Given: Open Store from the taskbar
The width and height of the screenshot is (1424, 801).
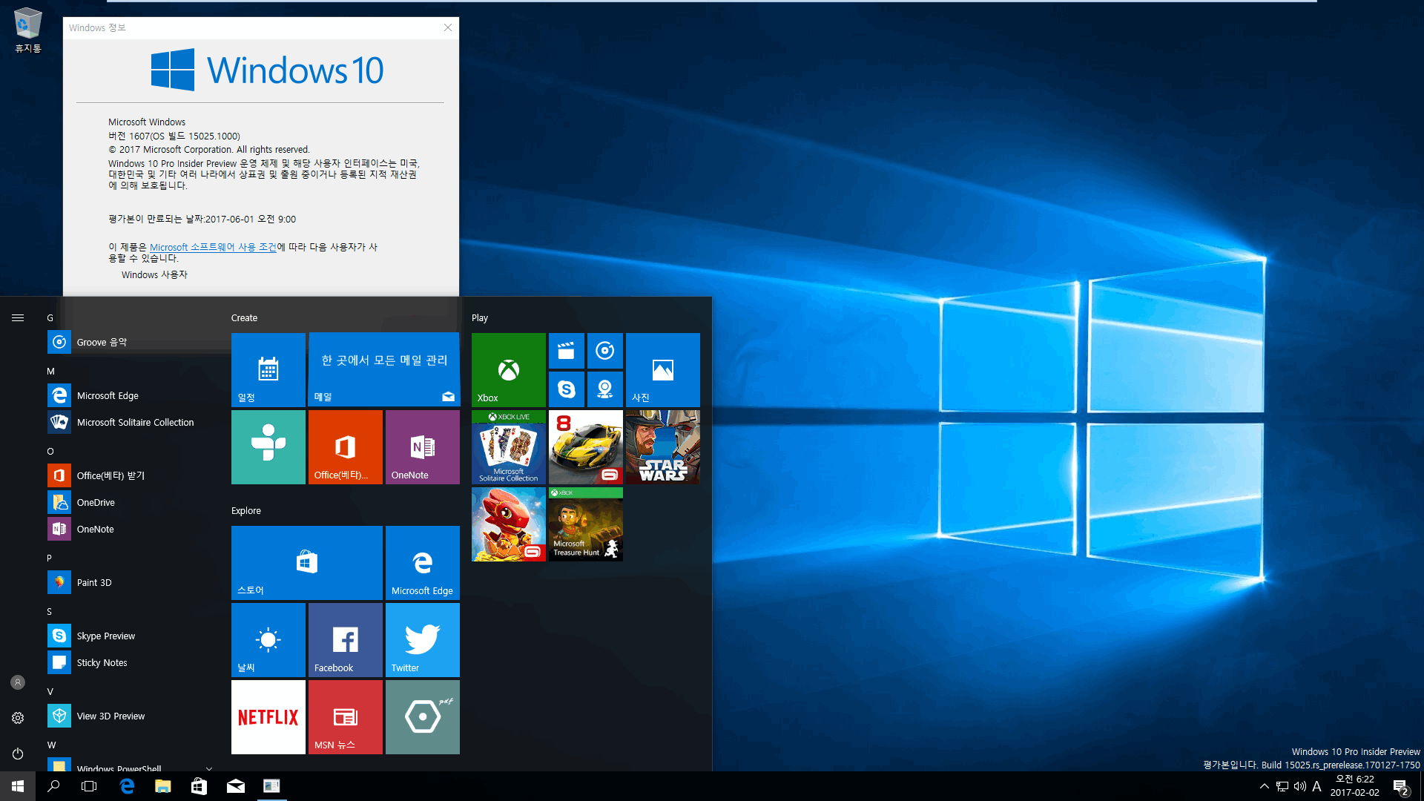Looking at the screenshot, I should pyautogui.click(x=199, y=786).
